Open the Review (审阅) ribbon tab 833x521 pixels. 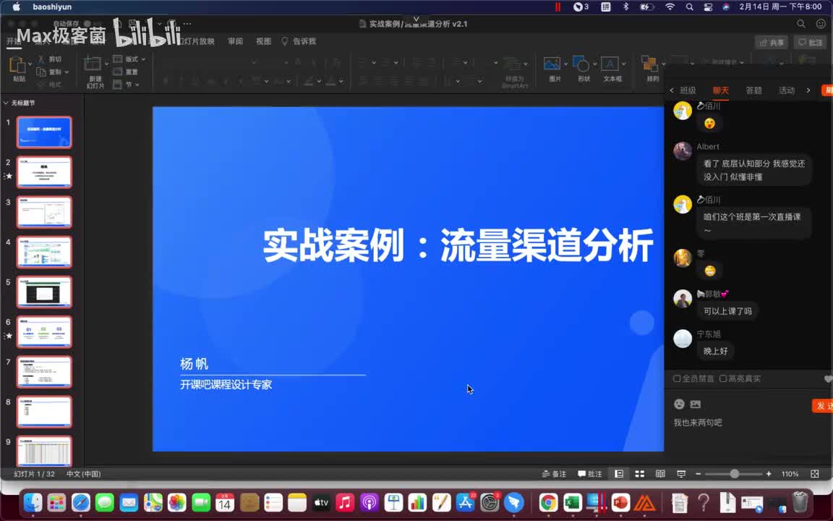pos(235,41)
